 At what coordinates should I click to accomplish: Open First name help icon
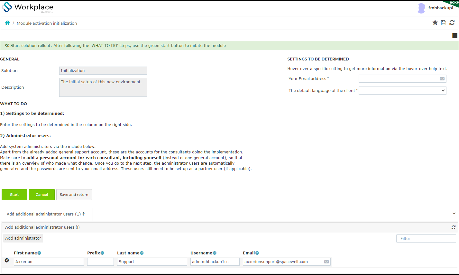click(x=39, y=253)
